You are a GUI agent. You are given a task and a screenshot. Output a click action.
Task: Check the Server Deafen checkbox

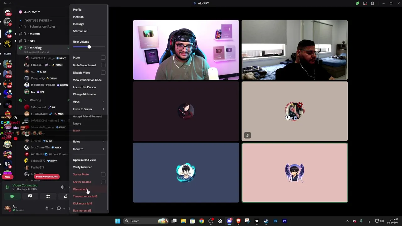[103, 182]
